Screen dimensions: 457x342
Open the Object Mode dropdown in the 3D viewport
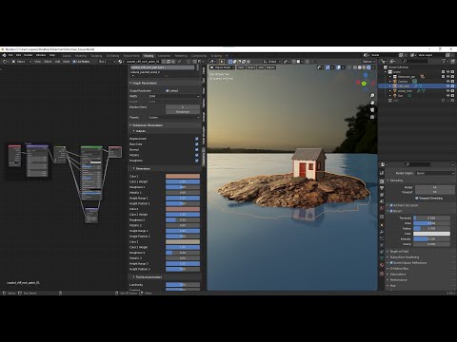point(222,67)
